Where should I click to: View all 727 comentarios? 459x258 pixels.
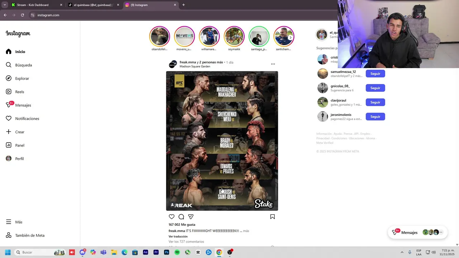[x=186, y=242]
